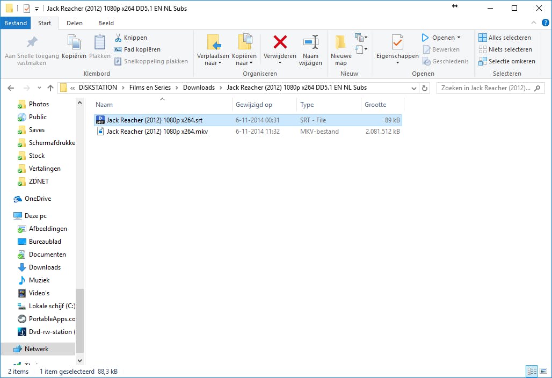Click Knippen scissors option
The image size is (552, 378).
click(x=131, y=38)
